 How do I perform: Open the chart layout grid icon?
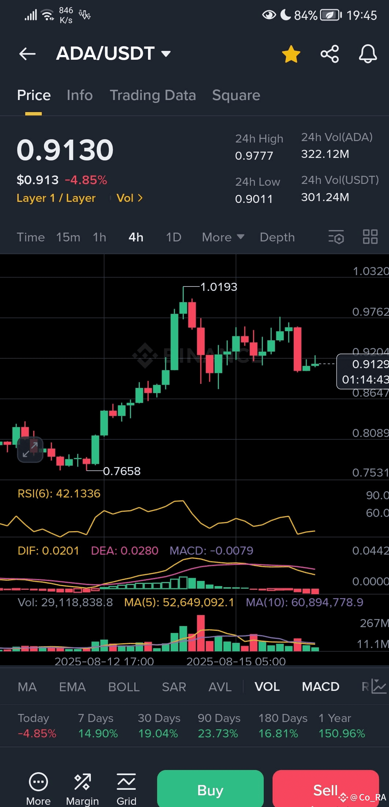[370, 237]
